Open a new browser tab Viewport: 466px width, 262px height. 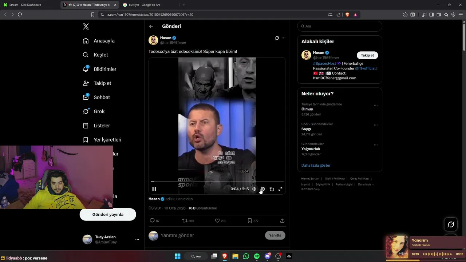tap(184, 5)
